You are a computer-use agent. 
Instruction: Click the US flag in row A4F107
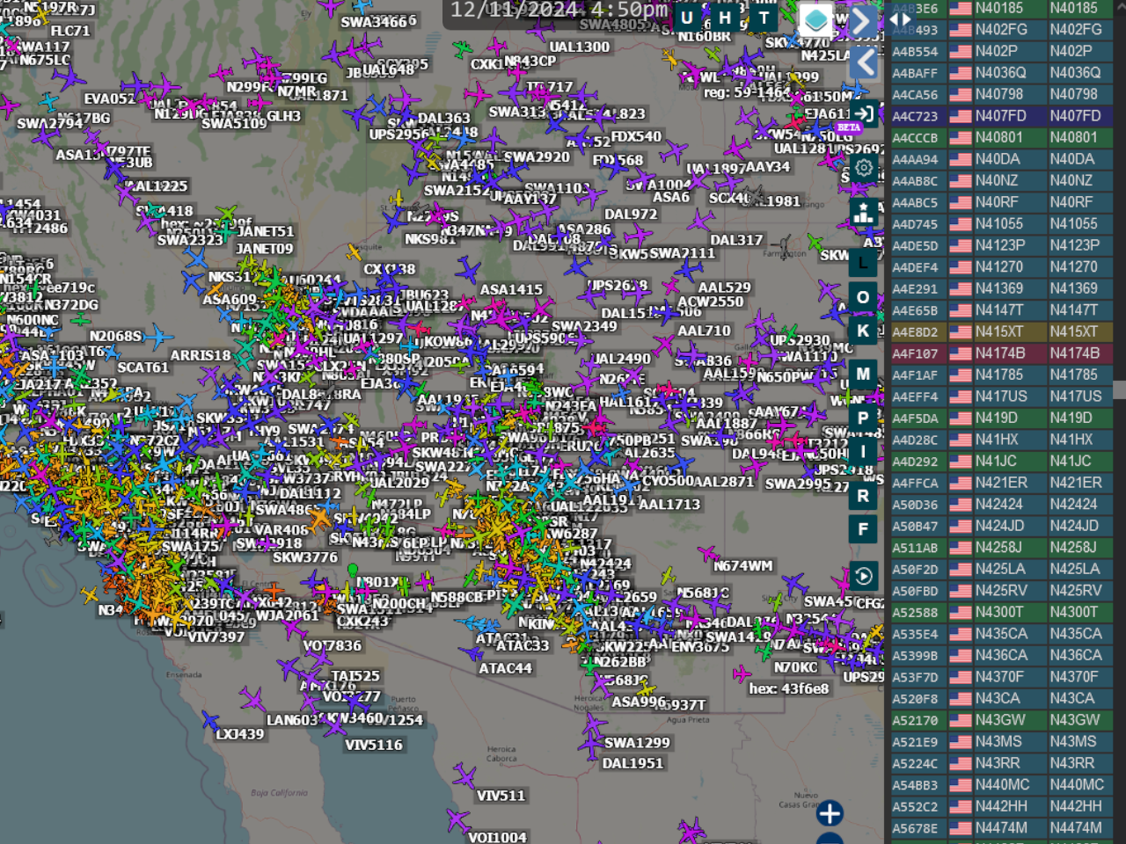pos(960,353)
